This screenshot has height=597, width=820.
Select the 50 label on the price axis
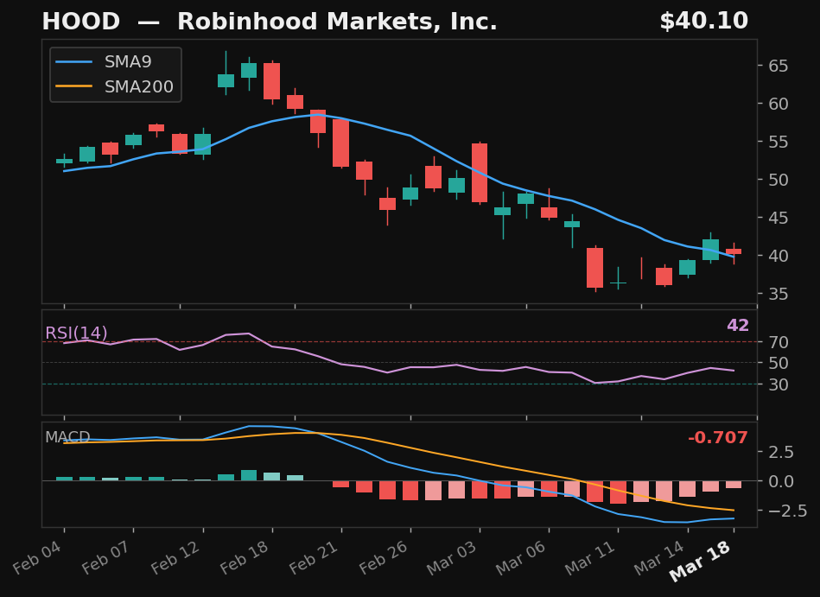[x=779, y=180]
